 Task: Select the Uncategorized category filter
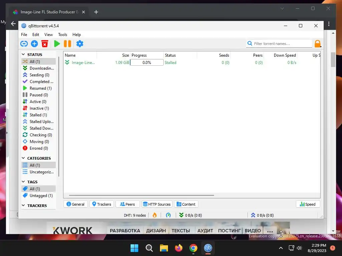[39, 172]
